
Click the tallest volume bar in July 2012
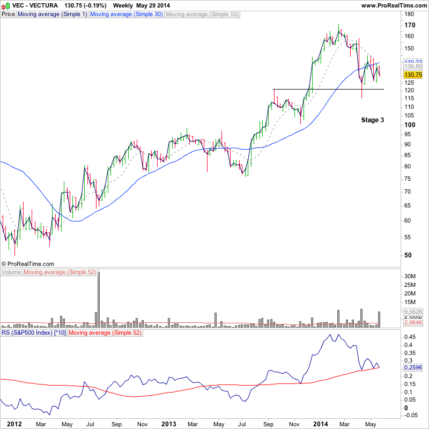click(99, 300)
